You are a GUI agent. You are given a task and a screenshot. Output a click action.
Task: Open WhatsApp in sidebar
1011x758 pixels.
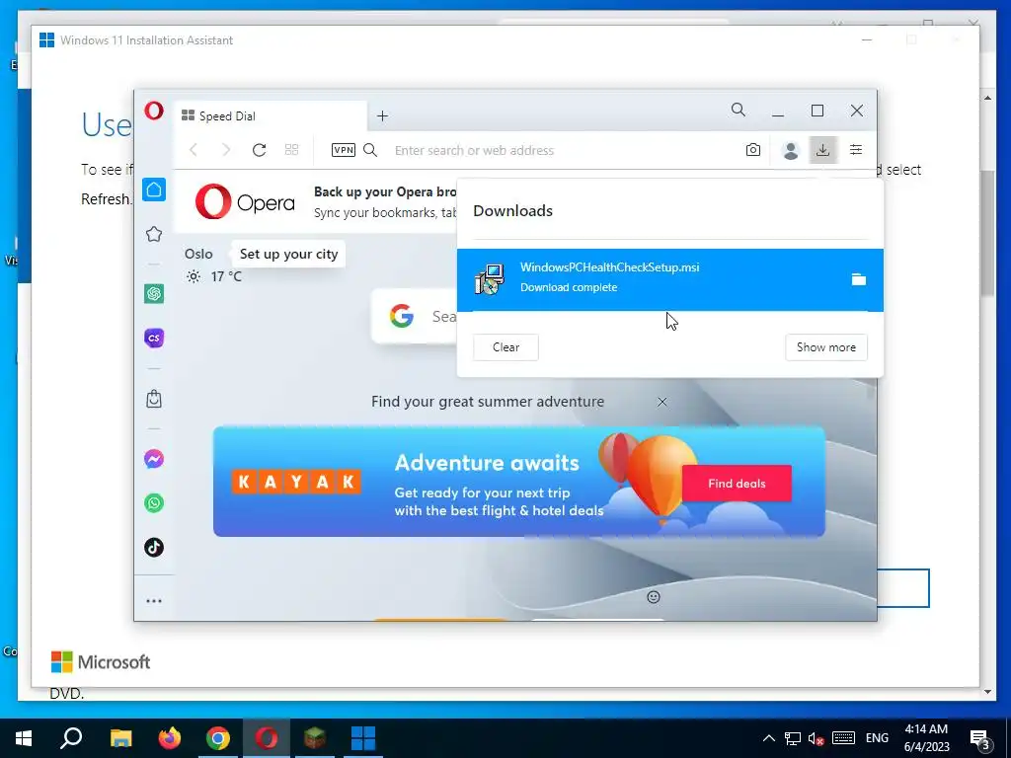(x=154, y=502)
